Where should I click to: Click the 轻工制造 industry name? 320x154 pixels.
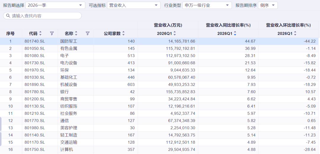click(69, 135)
